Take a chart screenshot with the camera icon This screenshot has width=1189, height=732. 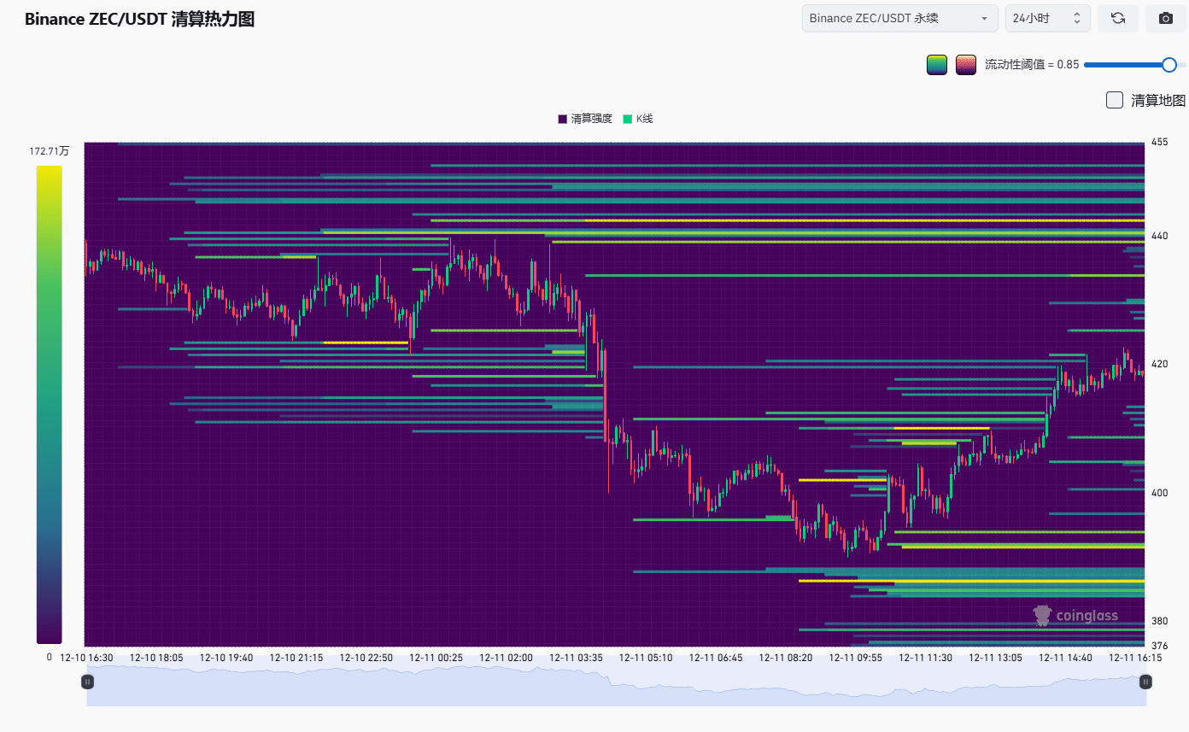(1165, 18)
